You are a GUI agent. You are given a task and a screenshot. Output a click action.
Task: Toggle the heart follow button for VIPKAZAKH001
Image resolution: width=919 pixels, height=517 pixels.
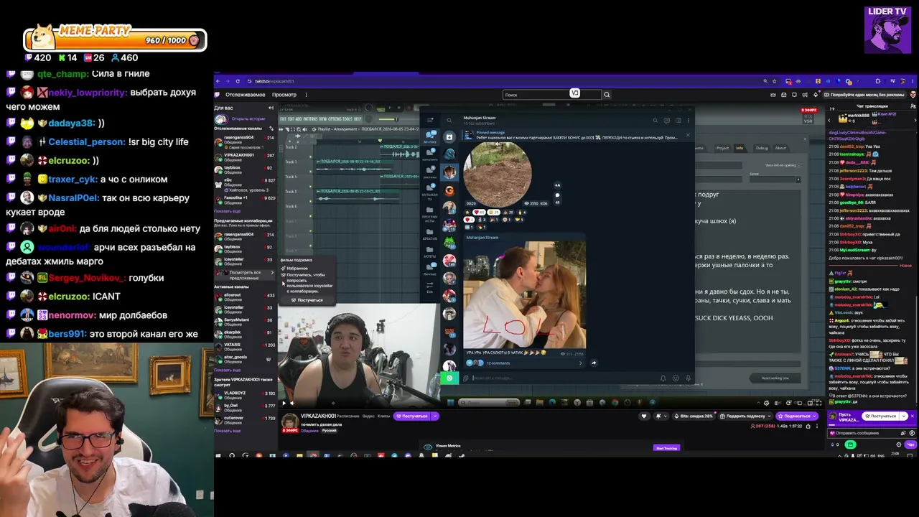tap(644, 416)
